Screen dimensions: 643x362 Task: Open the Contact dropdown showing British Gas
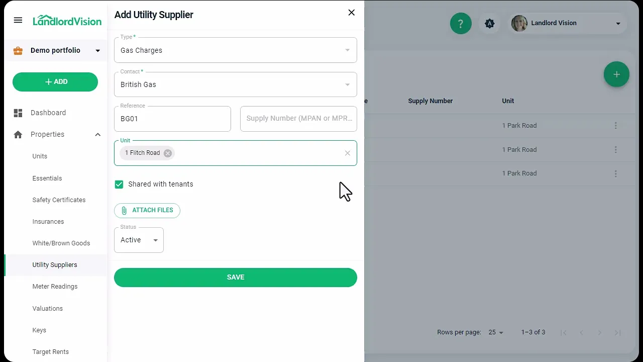pos(236,84)
